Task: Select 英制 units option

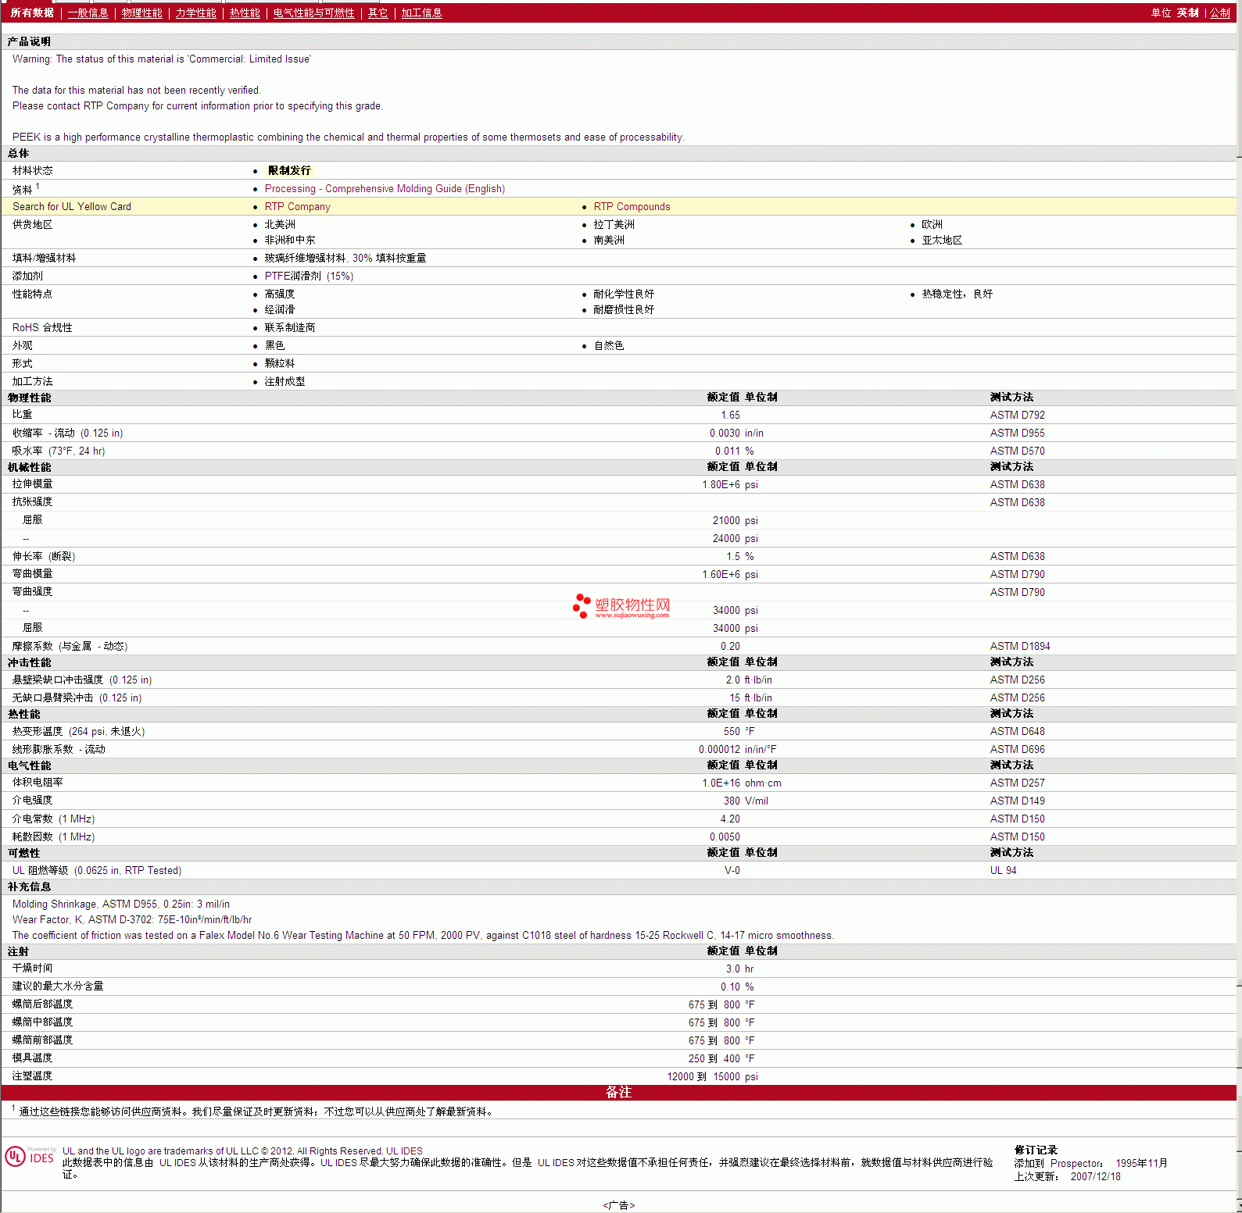Action: pyautogui.click(x=1187, y=12)
